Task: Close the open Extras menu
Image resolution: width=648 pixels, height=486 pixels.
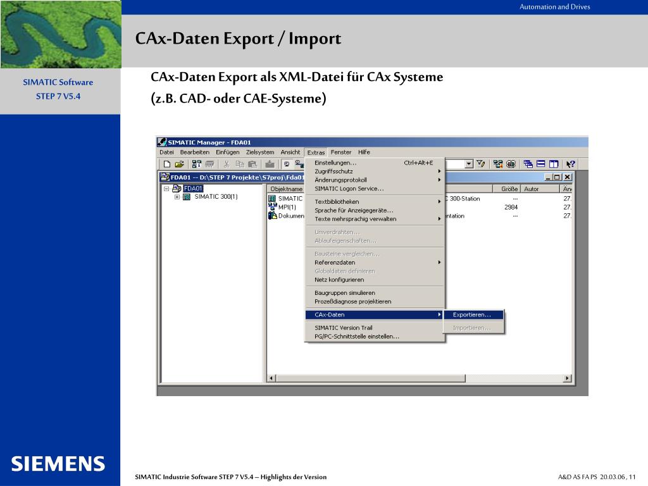Action: click(316, 153)
